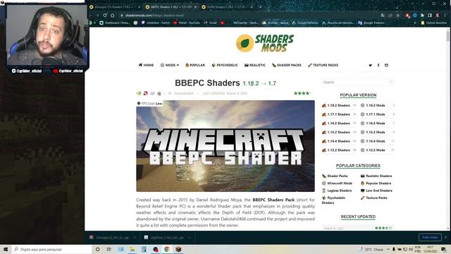Click the four-star rating under the title
The width and height of the screenshot is (451, 254).
(x=302, y=93)
